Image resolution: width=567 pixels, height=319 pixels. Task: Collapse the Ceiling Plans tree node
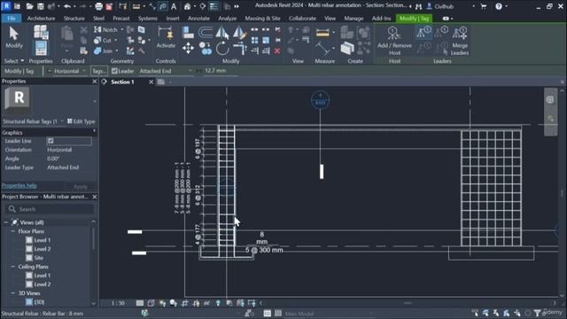pyautogui.click(x=12, y=267)
